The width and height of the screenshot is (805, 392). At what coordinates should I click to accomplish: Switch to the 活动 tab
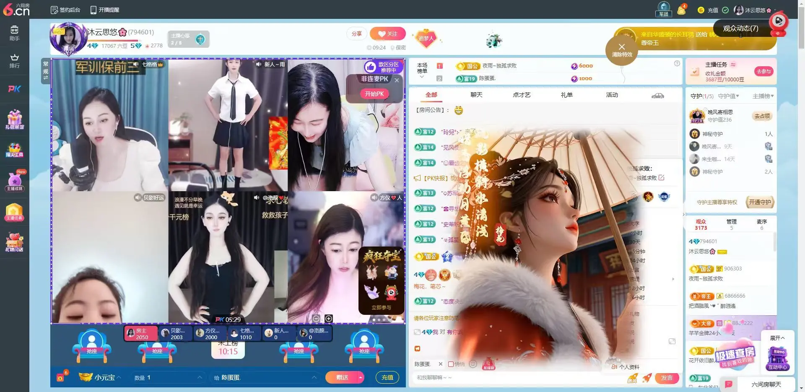(612, 95)
